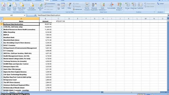Open the Outline dialog launcher
Image resolution: width=169 pixels, height=95 pixels.
click(154, 12)
